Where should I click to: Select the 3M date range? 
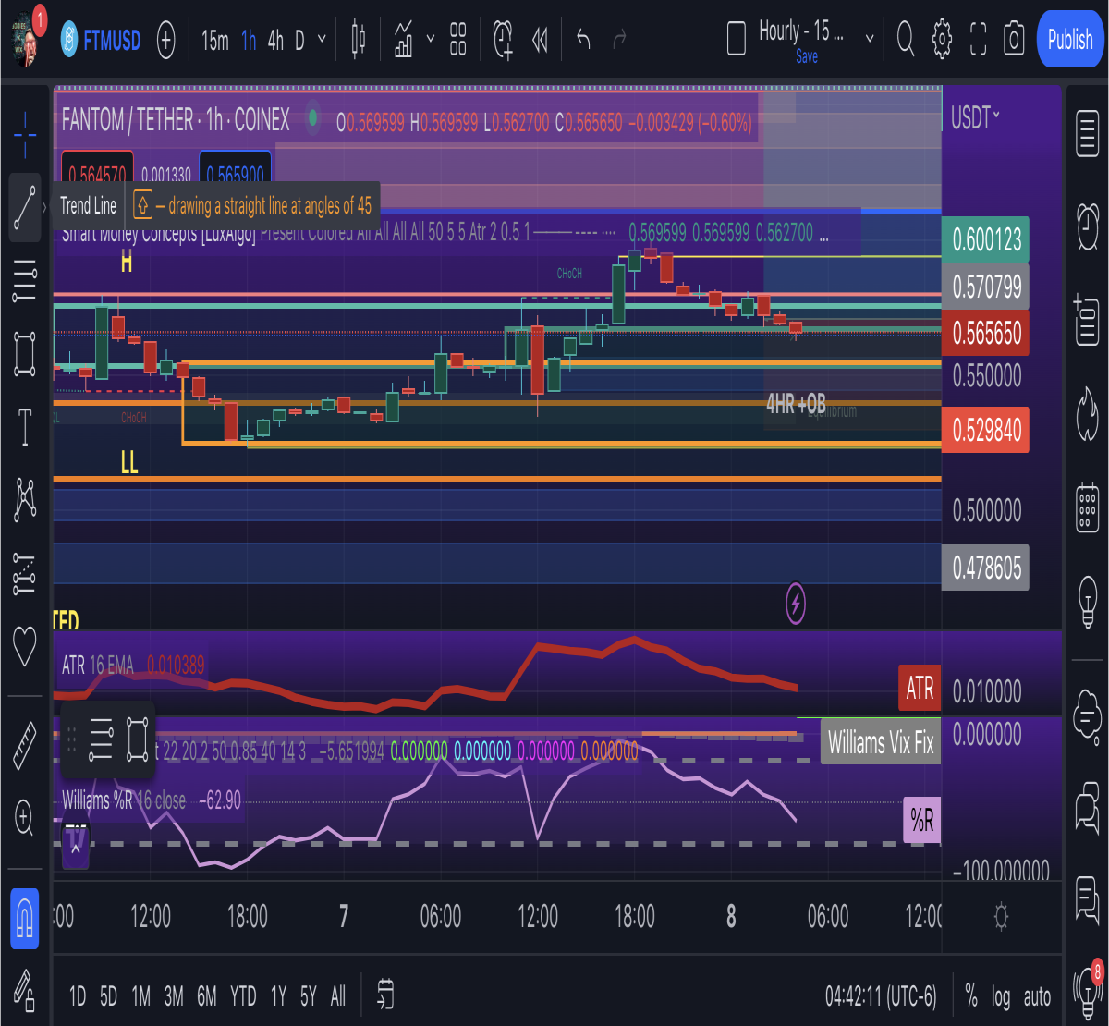pos(174,996)
